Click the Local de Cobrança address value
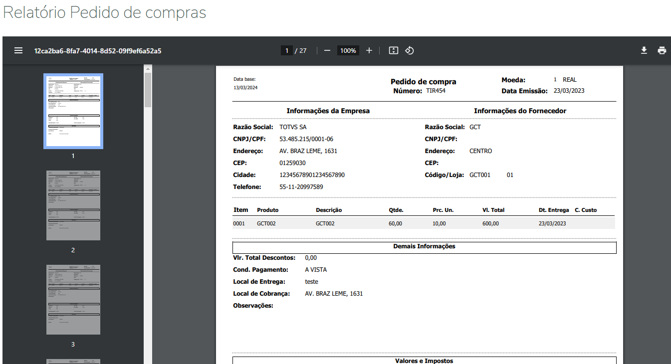 tap(334, 294)
